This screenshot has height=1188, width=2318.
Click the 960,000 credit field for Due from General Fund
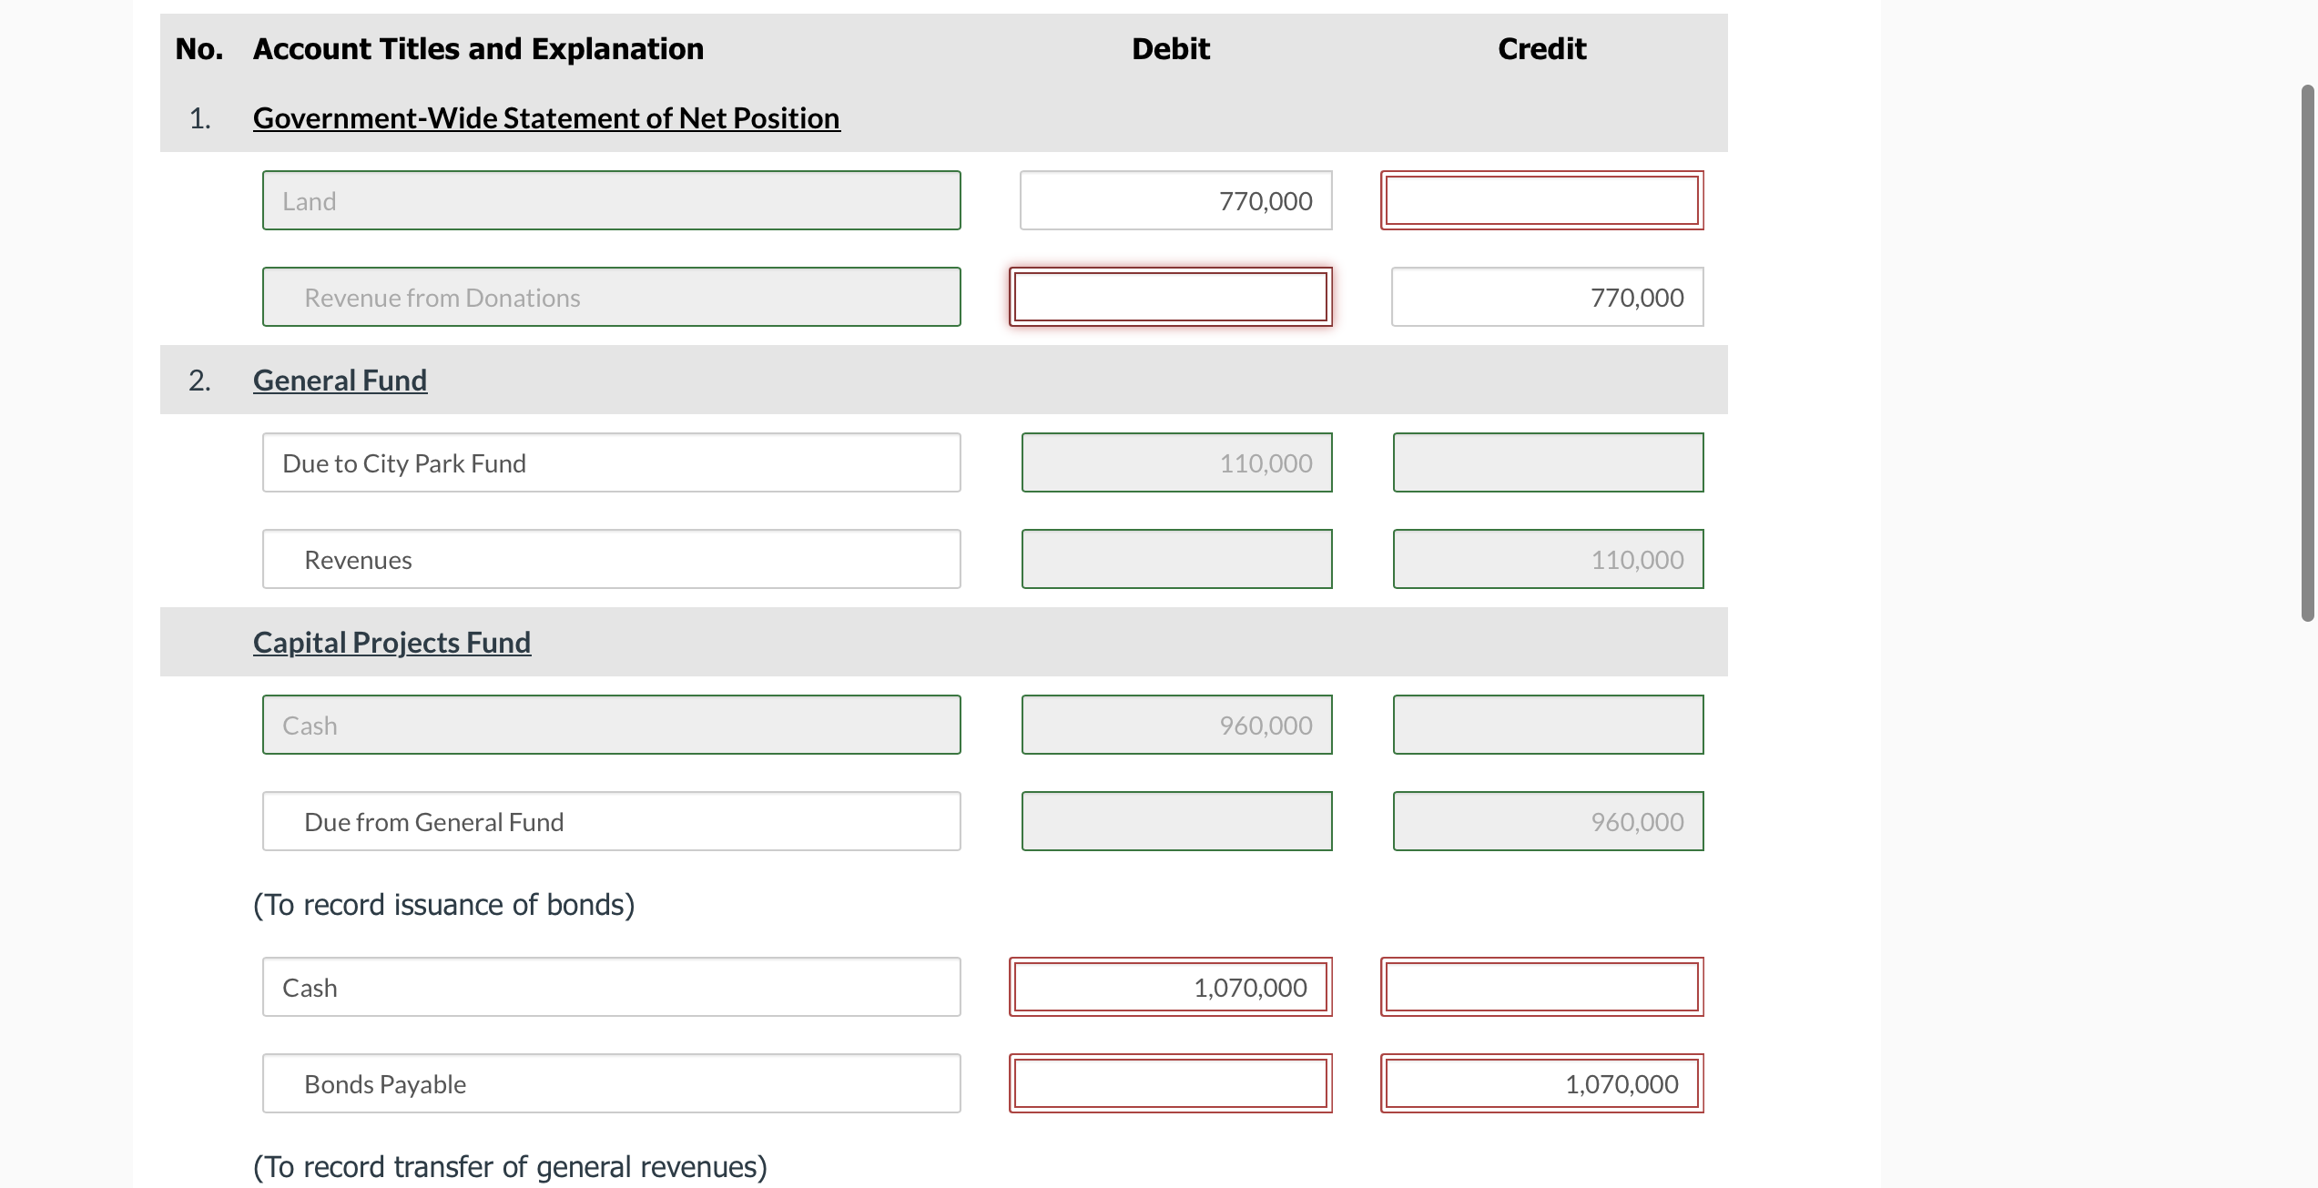point(1548,821)
